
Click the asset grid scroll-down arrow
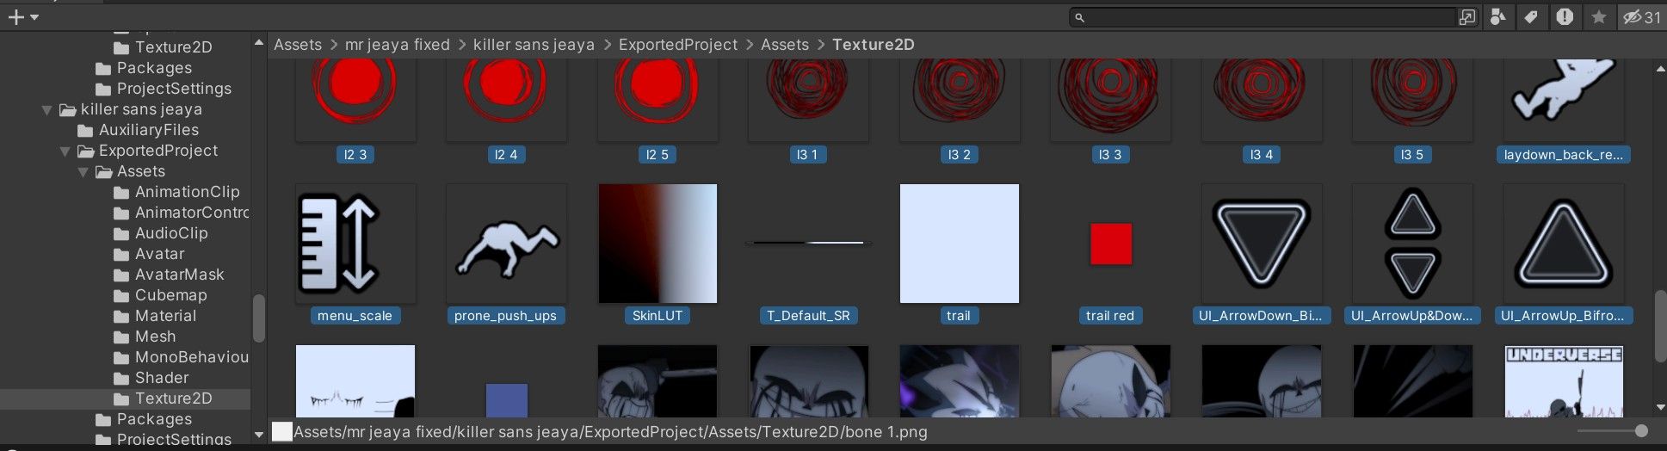(1660, 409)
